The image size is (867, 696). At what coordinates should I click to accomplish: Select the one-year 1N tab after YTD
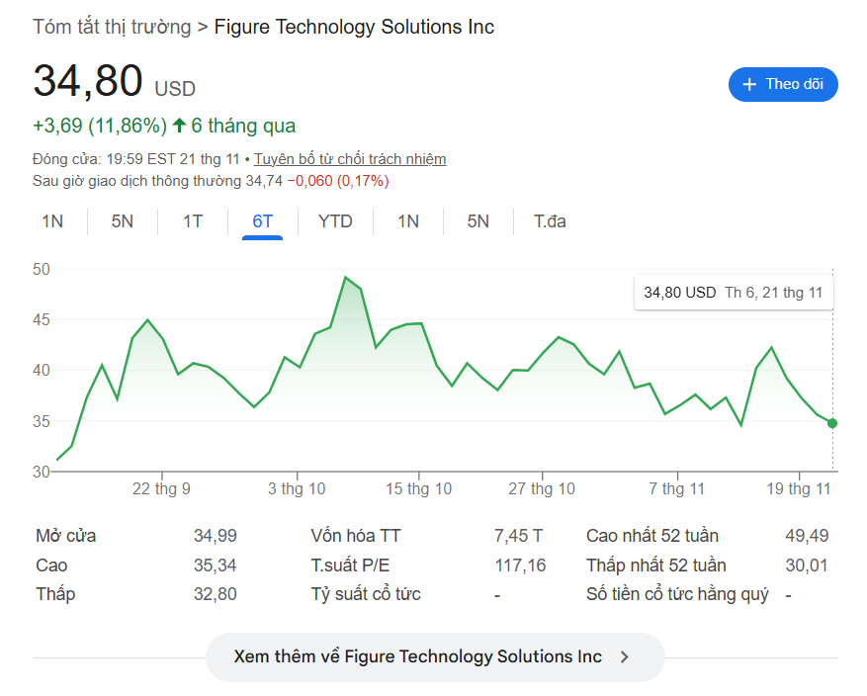pyautogui.click(x=408, y=221)
